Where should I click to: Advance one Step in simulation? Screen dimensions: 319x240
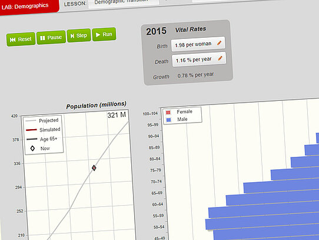point(79,35)
